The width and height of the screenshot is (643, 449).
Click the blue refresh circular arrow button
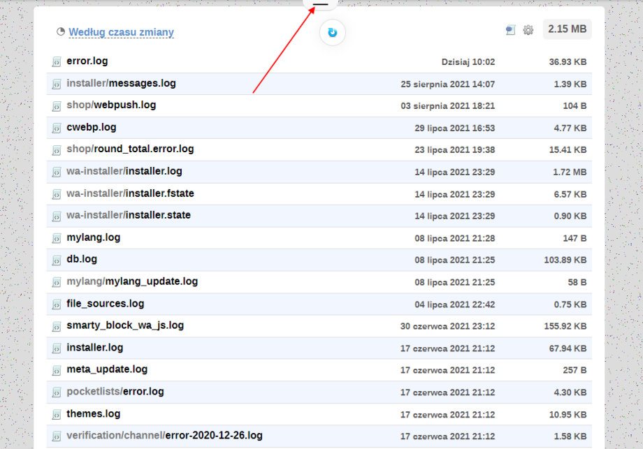pyautogui.click(x=333, y=33)
